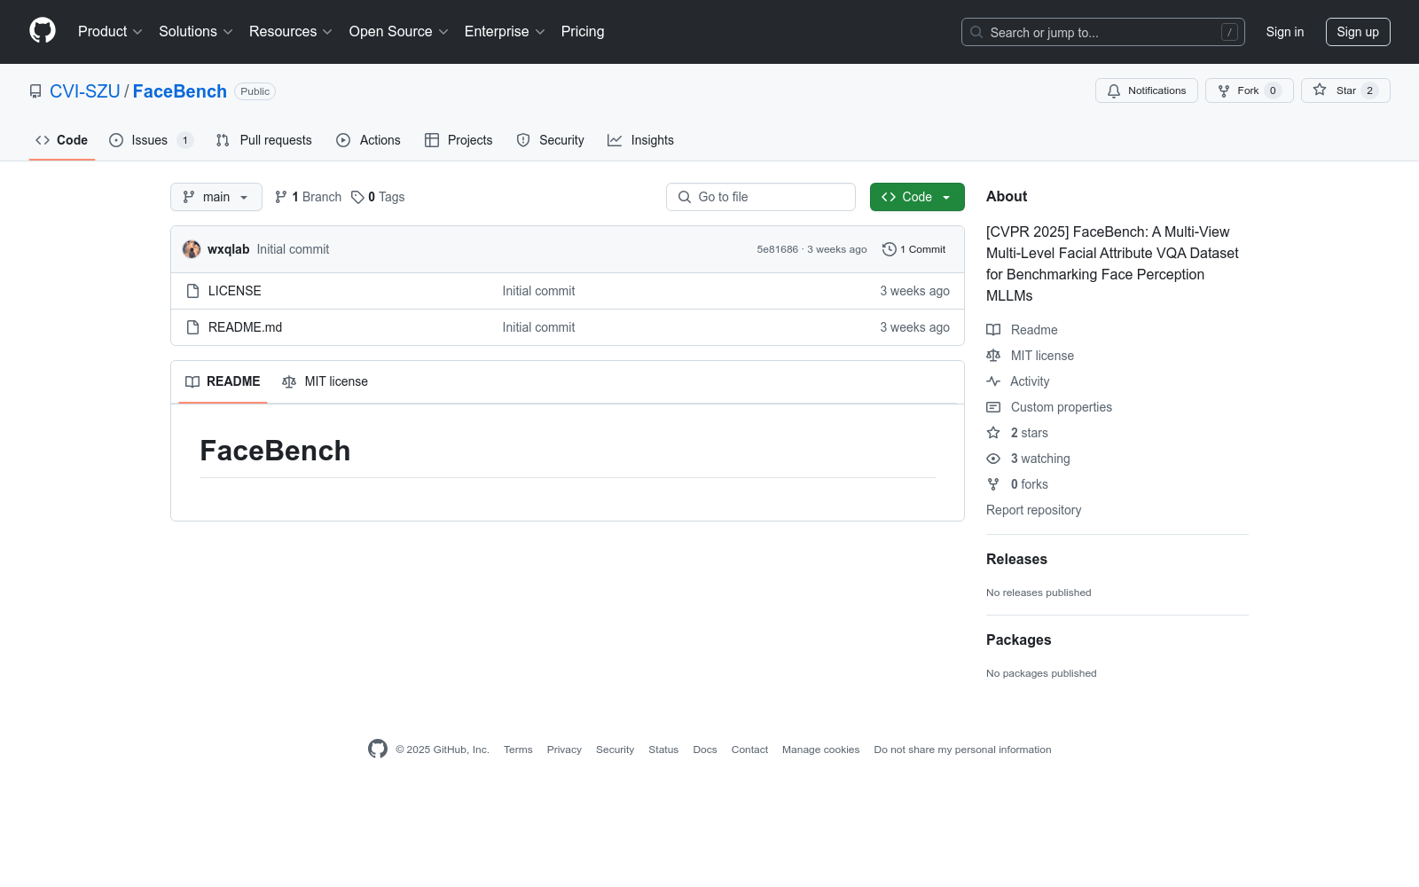View the 1 Branch link

(308, 197)
